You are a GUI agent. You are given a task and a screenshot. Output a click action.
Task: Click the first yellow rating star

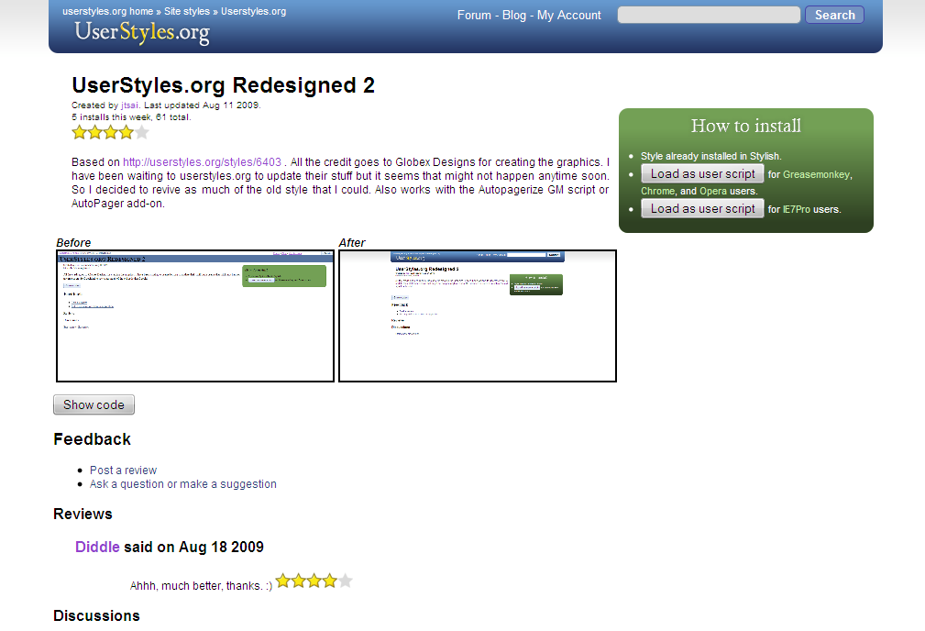80,132
